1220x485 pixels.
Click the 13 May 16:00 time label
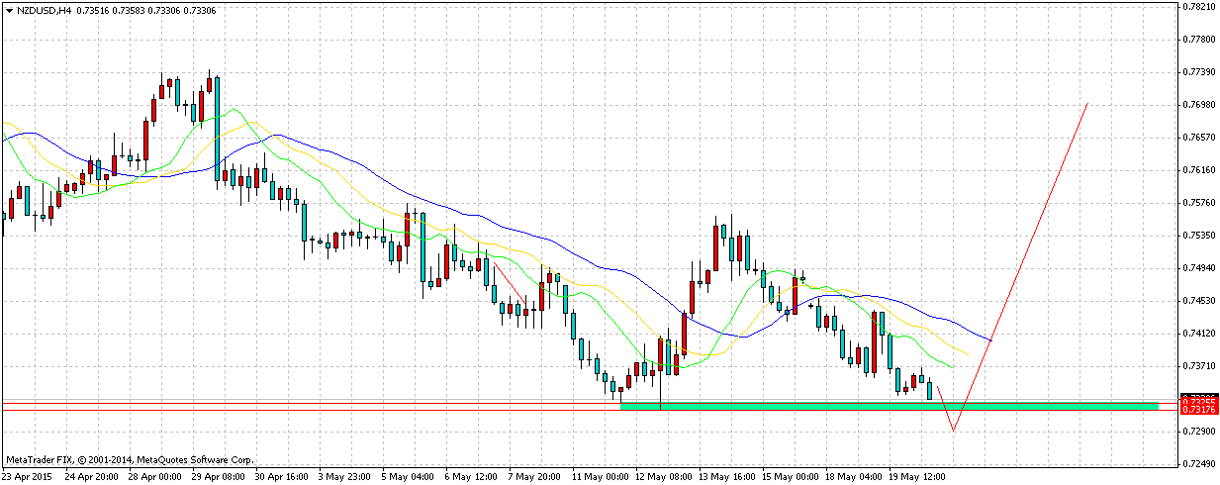[727, 476]
